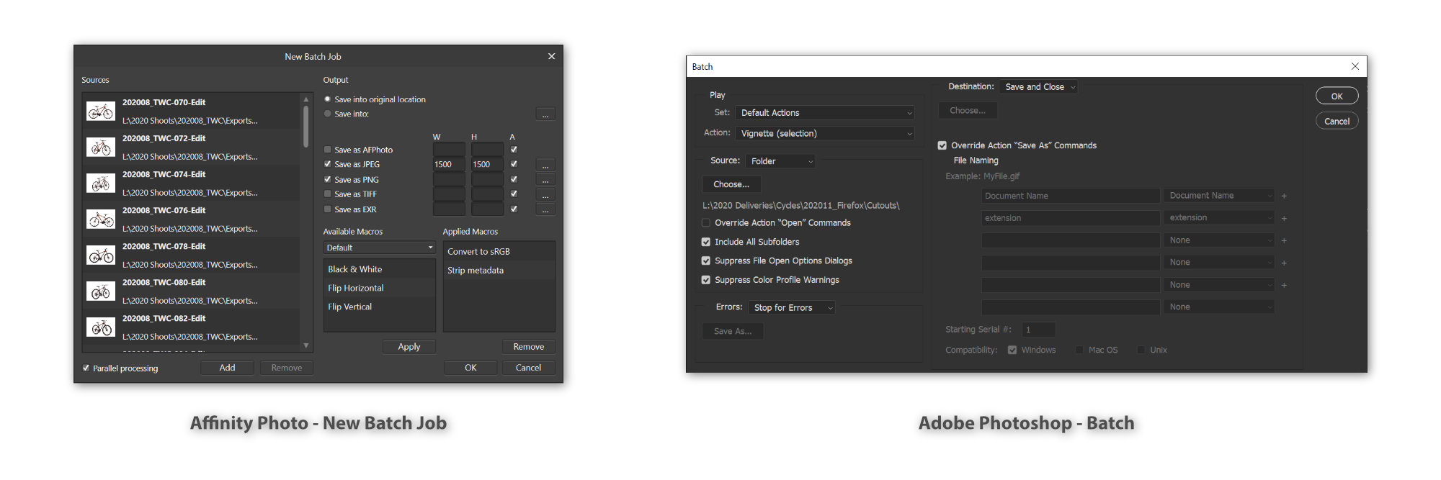The height and width of the screenshot is (480, 1441).
Task: Open the Document Name file naming dropdown
Action: (x=1218, y=196)
